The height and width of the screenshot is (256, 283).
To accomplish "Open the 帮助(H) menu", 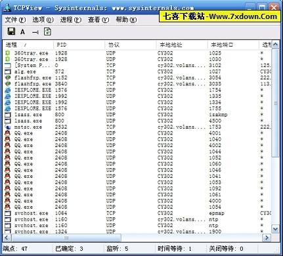I will pos(126,20).
